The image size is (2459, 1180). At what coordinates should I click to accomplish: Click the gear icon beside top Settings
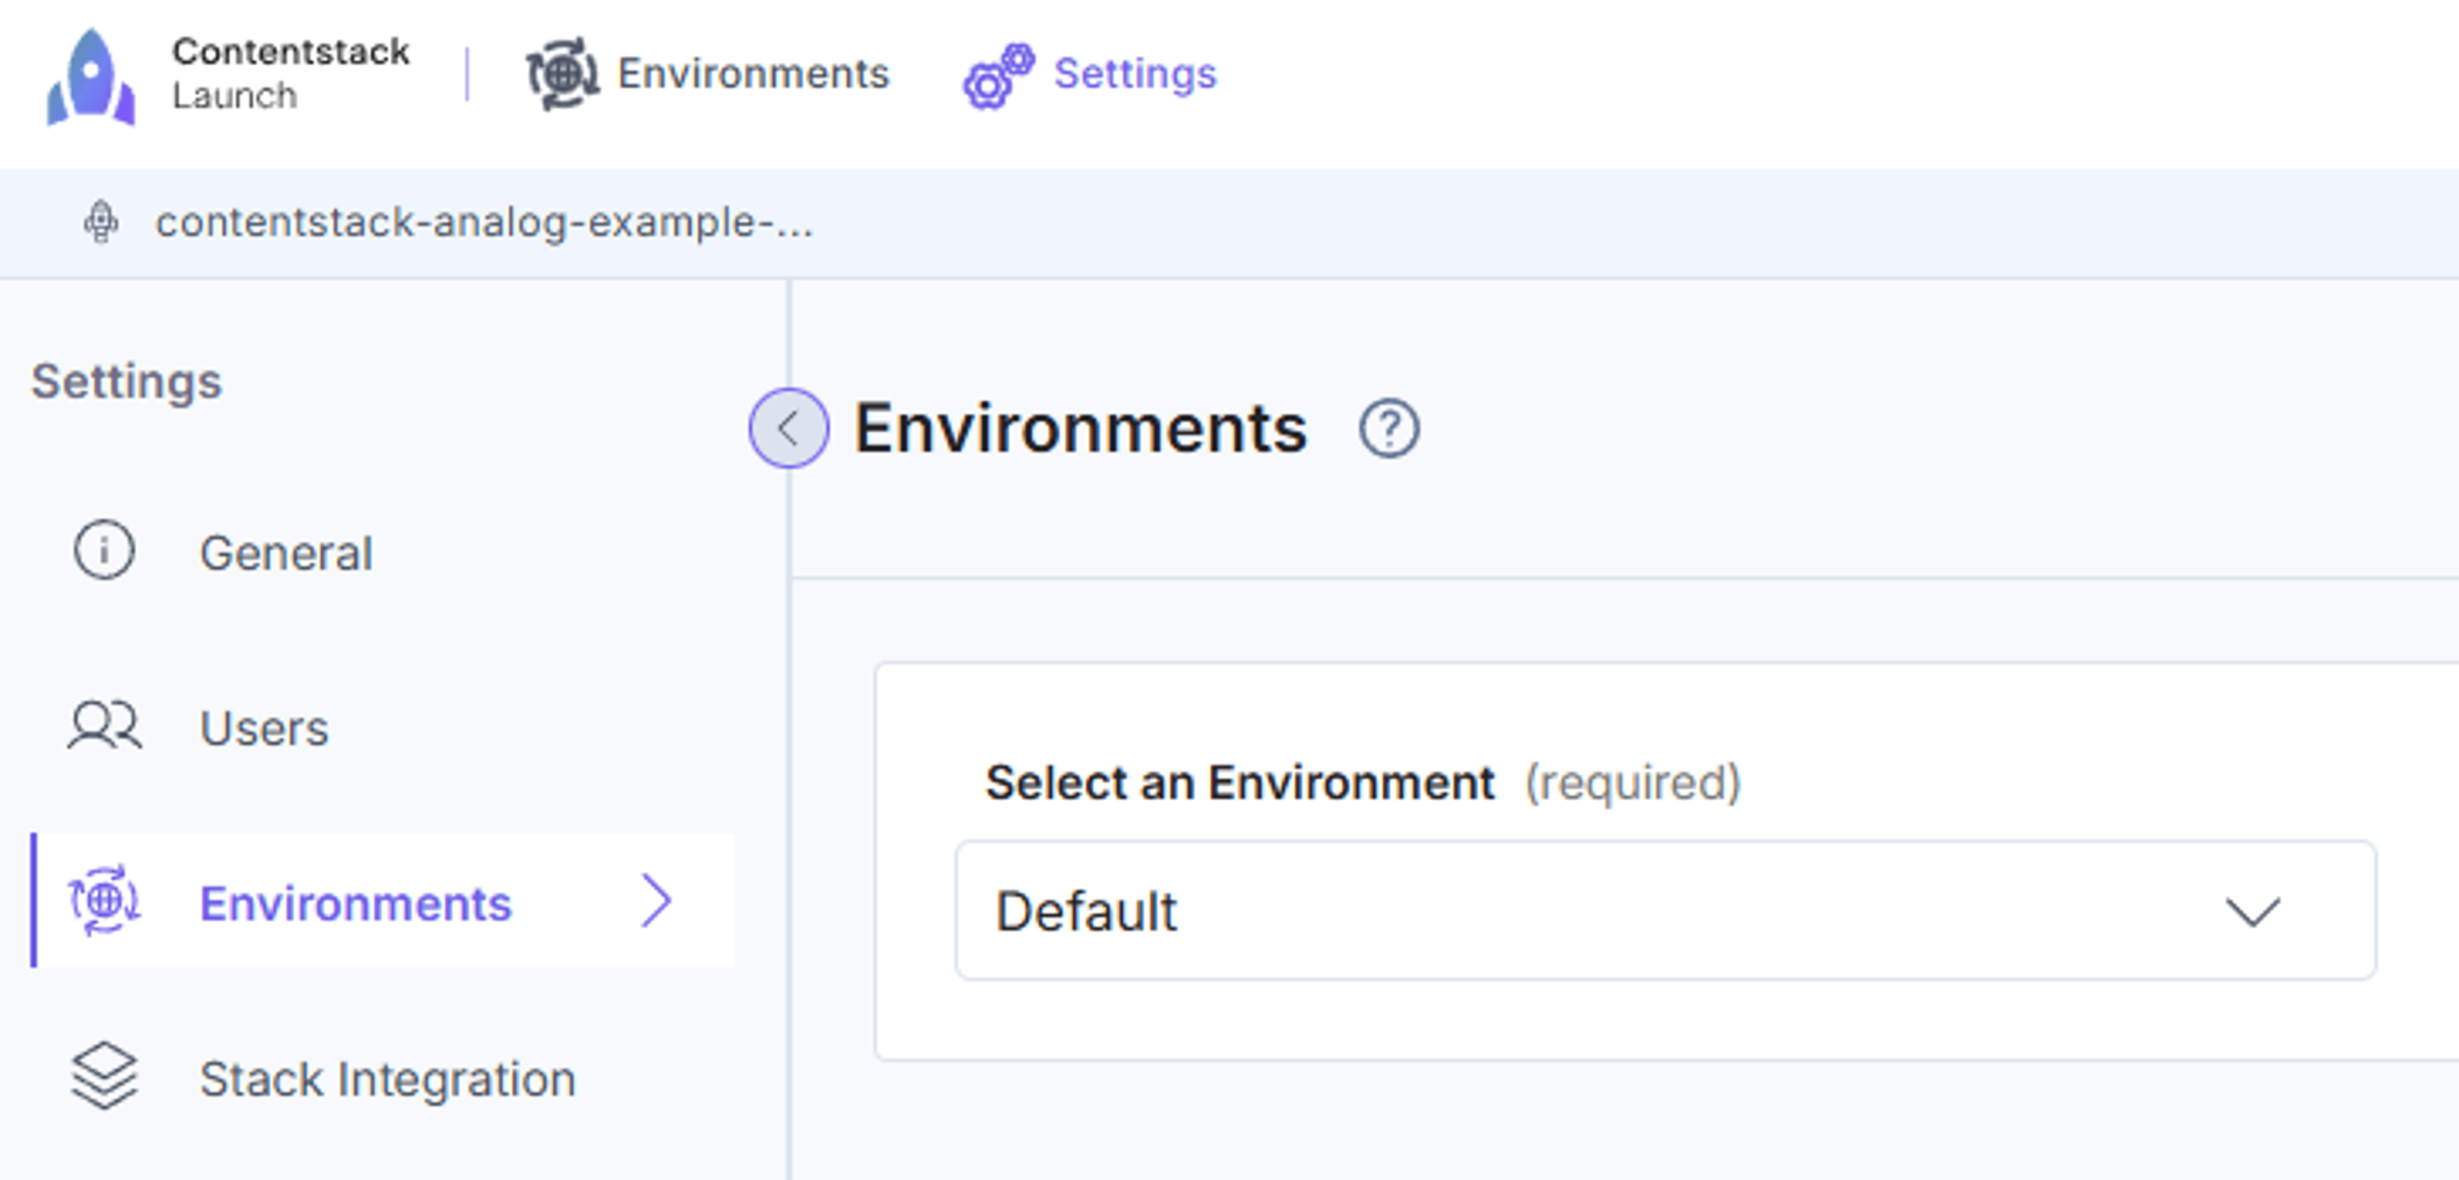[x=998, y=76]
